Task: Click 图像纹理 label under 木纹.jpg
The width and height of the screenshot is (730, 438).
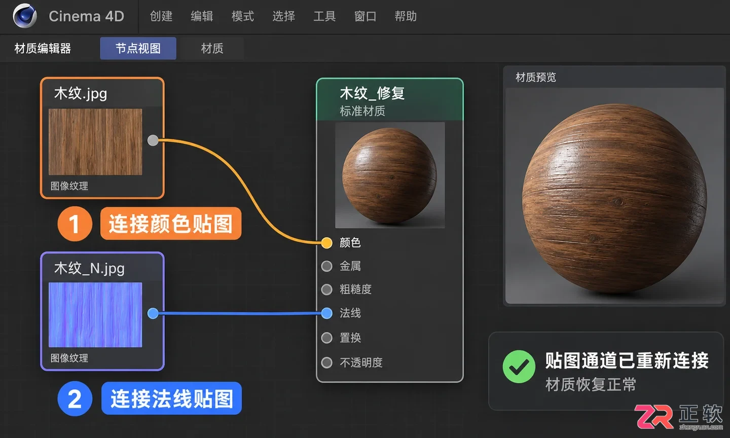Action: tap(69, 186)
